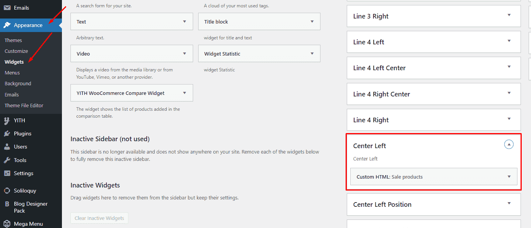The image size is (531, 228).
Task: Go to Menus under Appearance
Action: click(x=12, y=73)
